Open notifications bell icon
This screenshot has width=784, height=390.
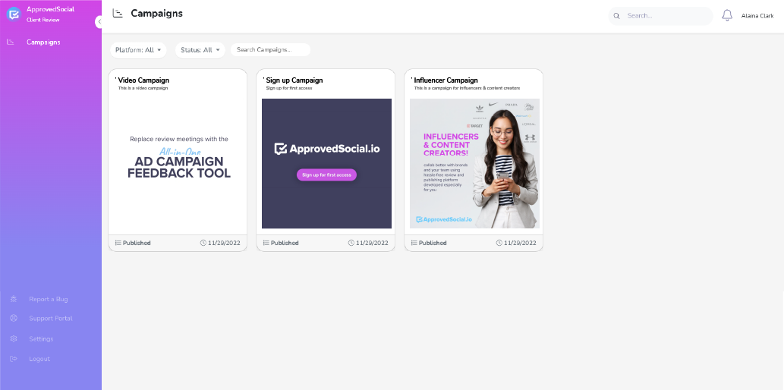coord(727,15)
